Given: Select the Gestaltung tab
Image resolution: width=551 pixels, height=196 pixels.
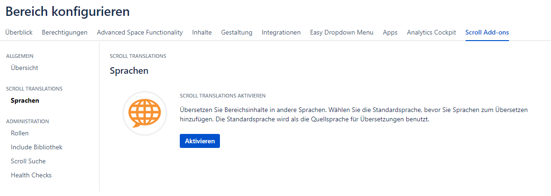Looking at the screenshot, I should (237, 33).
